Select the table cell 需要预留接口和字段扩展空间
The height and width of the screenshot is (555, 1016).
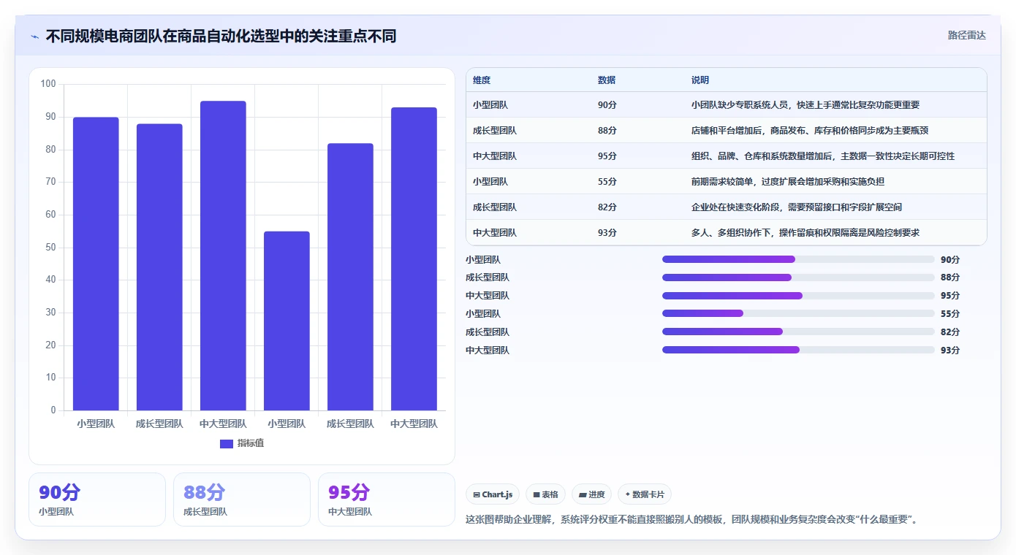click(796, 207)
